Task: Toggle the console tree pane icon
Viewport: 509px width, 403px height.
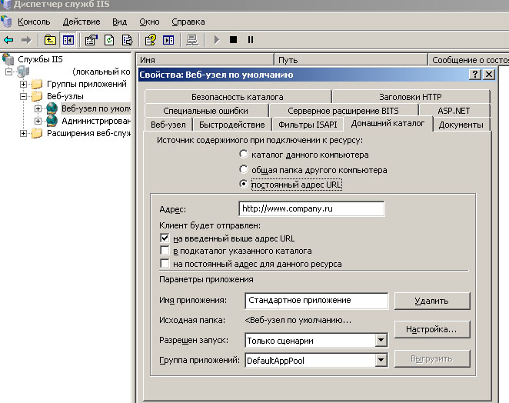Action: 68,40
